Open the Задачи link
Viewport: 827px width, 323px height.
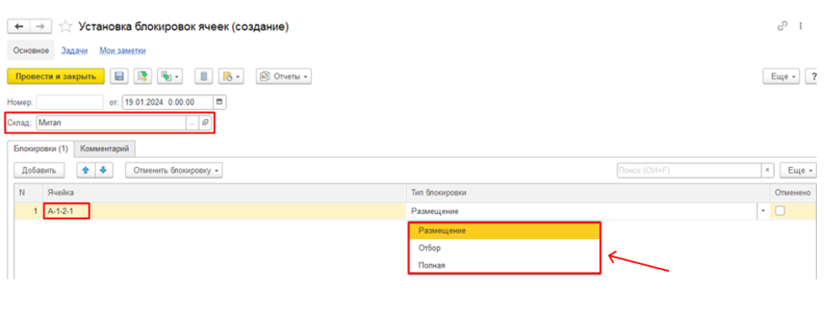(x=74, y=50)
